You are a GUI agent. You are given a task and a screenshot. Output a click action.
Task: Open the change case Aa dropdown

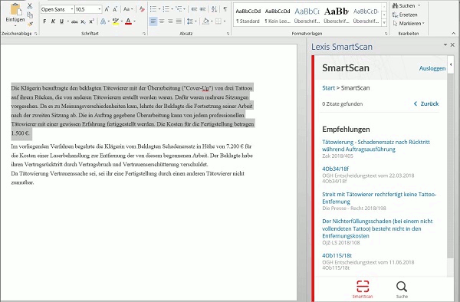[128, 9]
